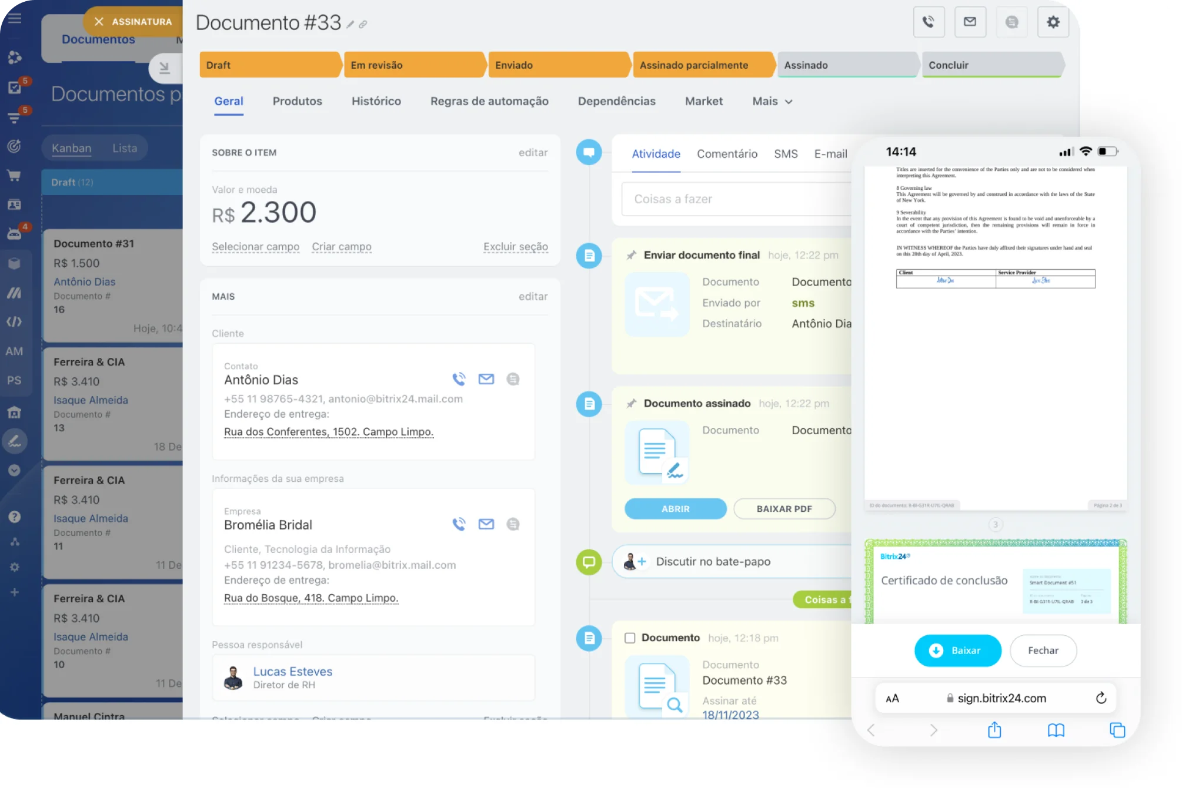Unpin the Enviar documento final activity
Image resolution: width=1182 pixels, height=788 pixels.
[x=632, y=256]
